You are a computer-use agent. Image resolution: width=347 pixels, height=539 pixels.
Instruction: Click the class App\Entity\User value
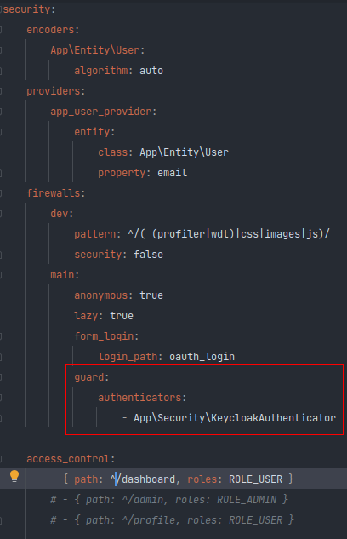(184, 152)
